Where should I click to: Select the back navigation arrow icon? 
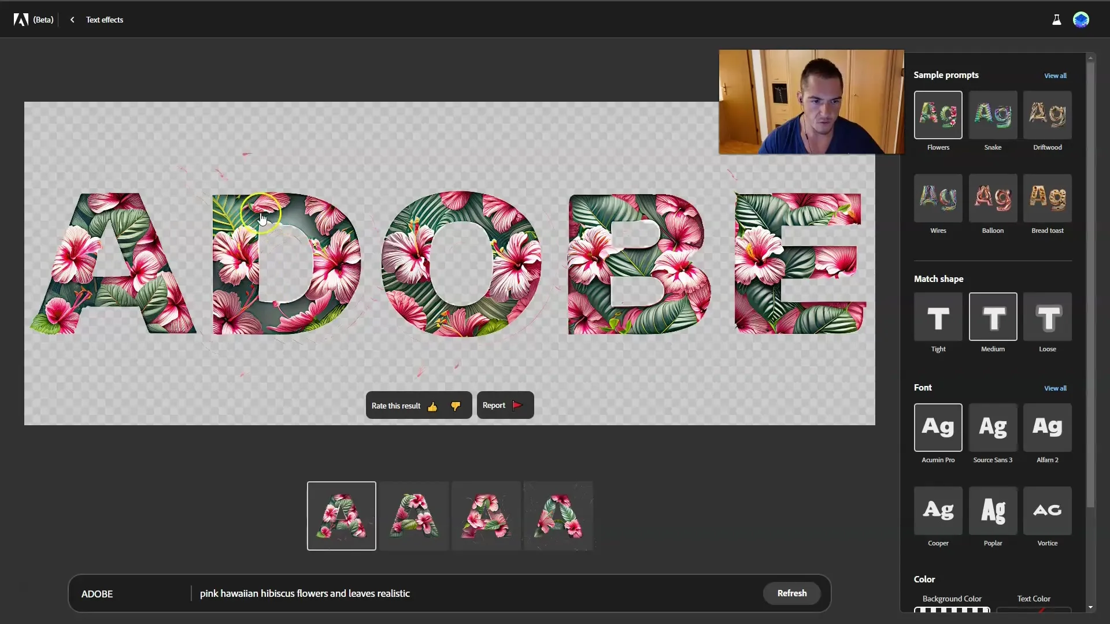(72, 19)
